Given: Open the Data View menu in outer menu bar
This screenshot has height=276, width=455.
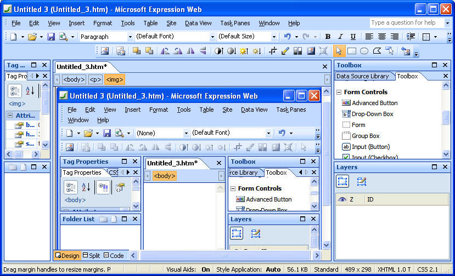Looking at the screenshot, I should pos(198,23).
